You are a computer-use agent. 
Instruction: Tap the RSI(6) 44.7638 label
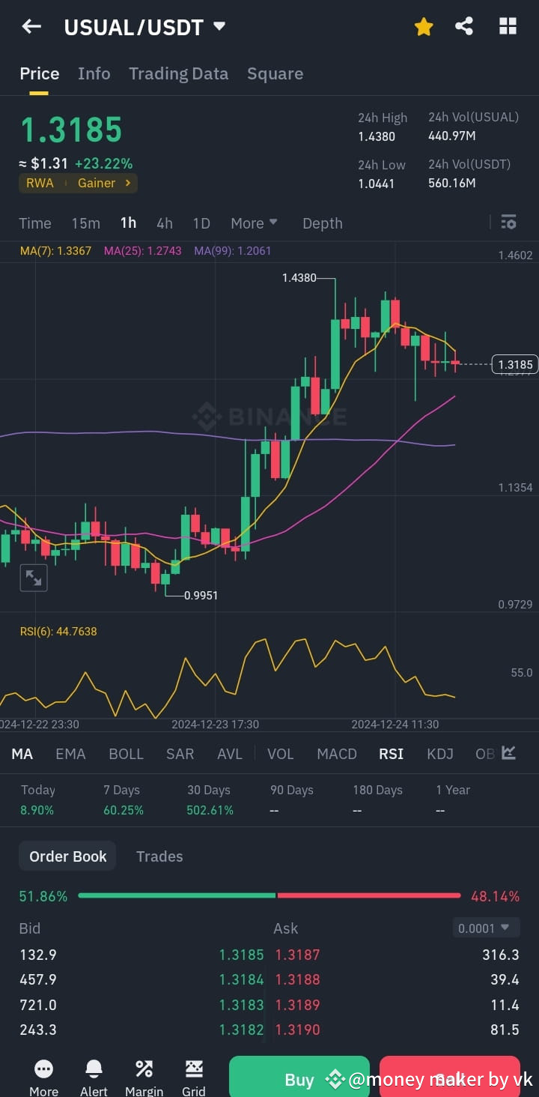point(58,632)
